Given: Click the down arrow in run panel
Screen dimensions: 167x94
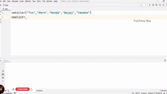Looking at the screenshot, I should click(3, 67).
